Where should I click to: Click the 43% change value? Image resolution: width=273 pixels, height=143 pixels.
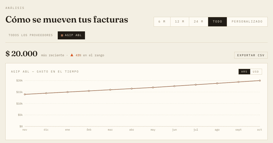point(78,55)
